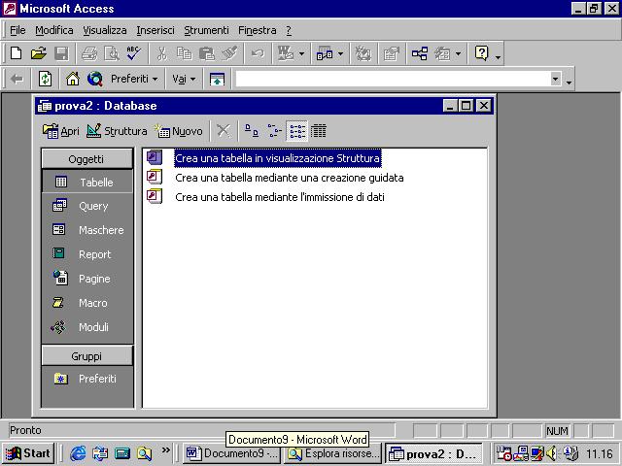
Task: Click the Gruppi bar header
Action: (x=86, y=356)
